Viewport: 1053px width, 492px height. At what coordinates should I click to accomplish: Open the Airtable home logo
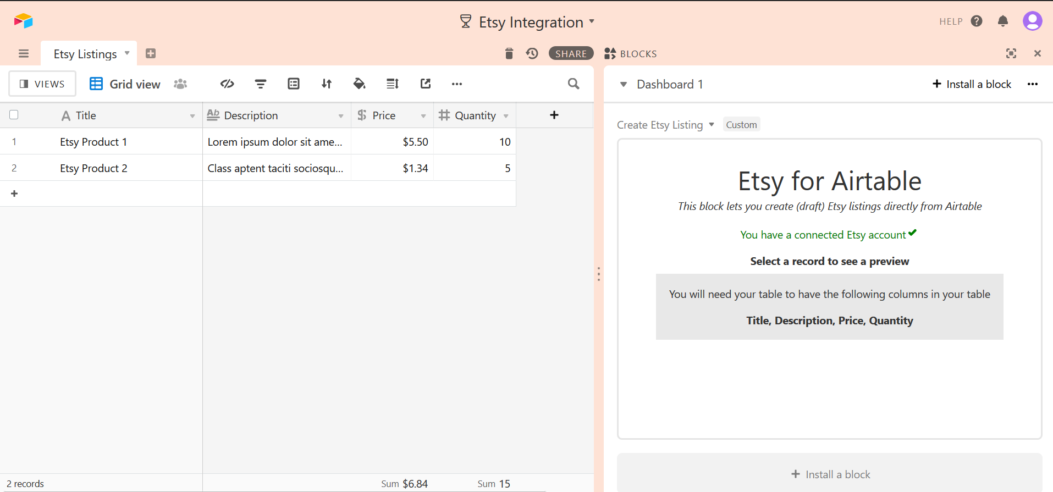24,21
